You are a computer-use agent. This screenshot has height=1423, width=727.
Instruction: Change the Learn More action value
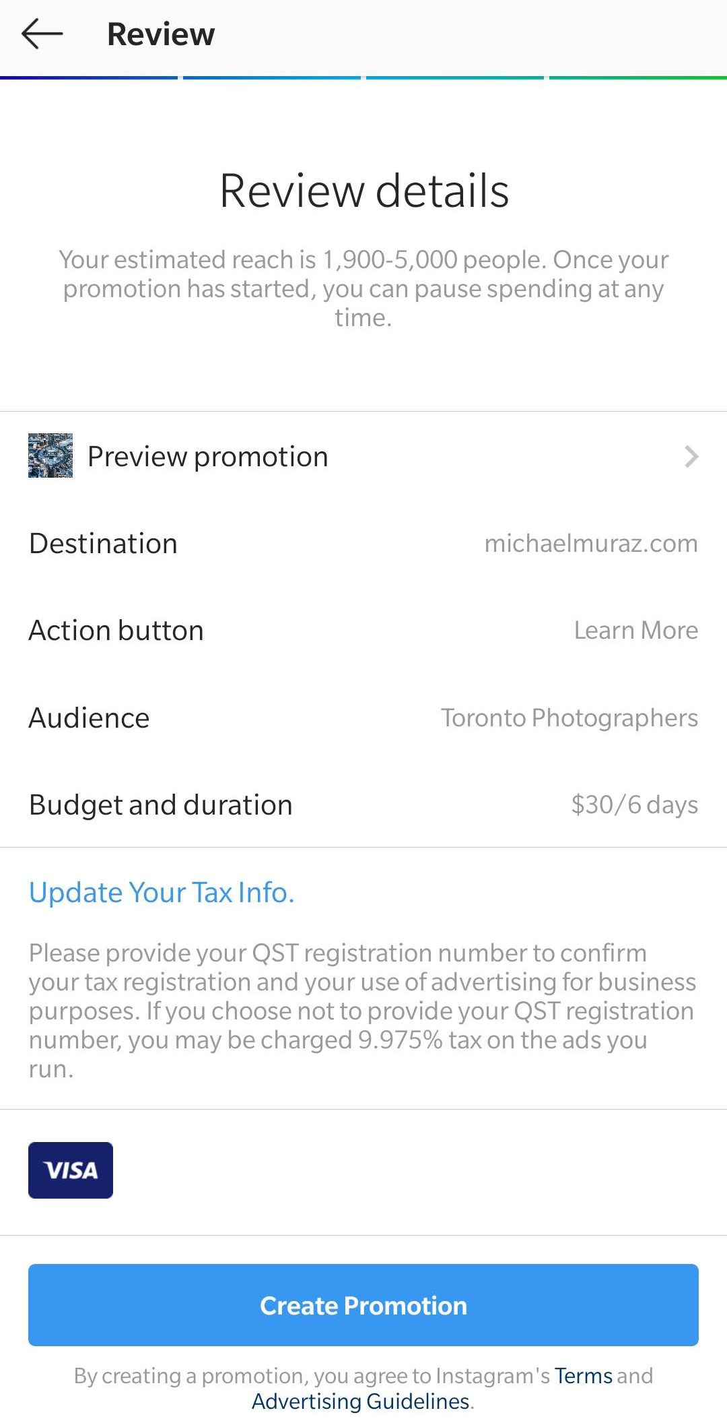tap(635, 631)
